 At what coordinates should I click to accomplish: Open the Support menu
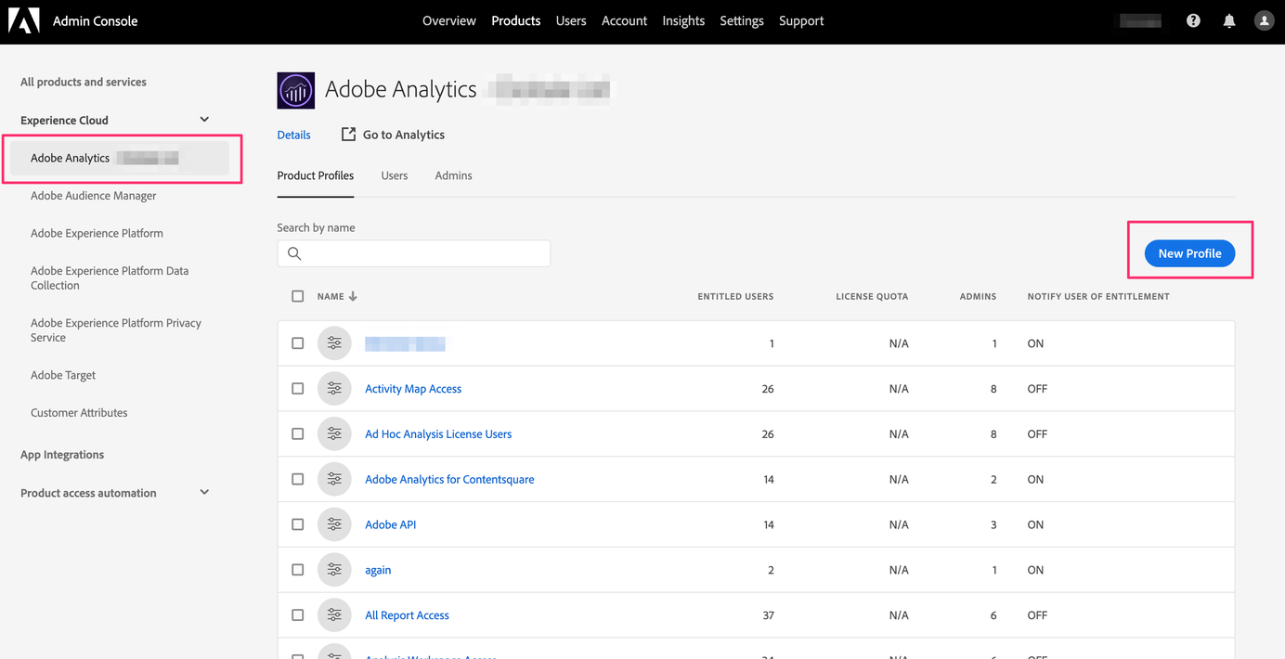801,20
